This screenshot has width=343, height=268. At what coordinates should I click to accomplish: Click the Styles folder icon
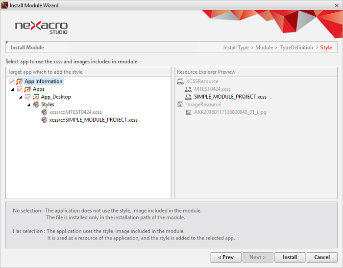[x=36, y=105]
